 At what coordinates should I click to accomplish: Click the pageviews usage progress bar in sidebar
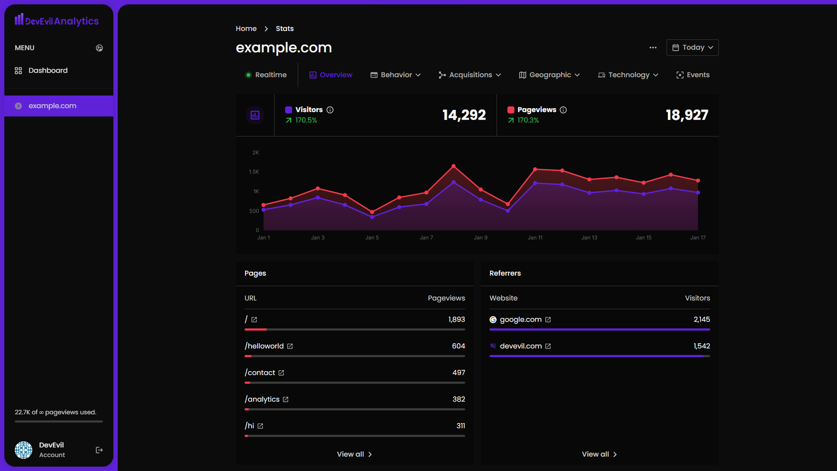click(58, 421)
